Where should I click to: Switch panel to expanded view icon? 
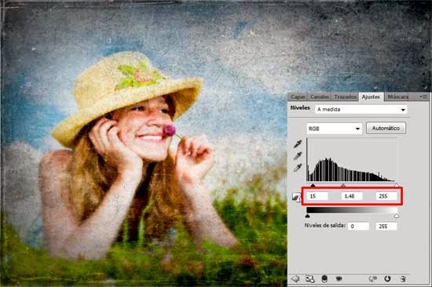click(x=310, y=278)
